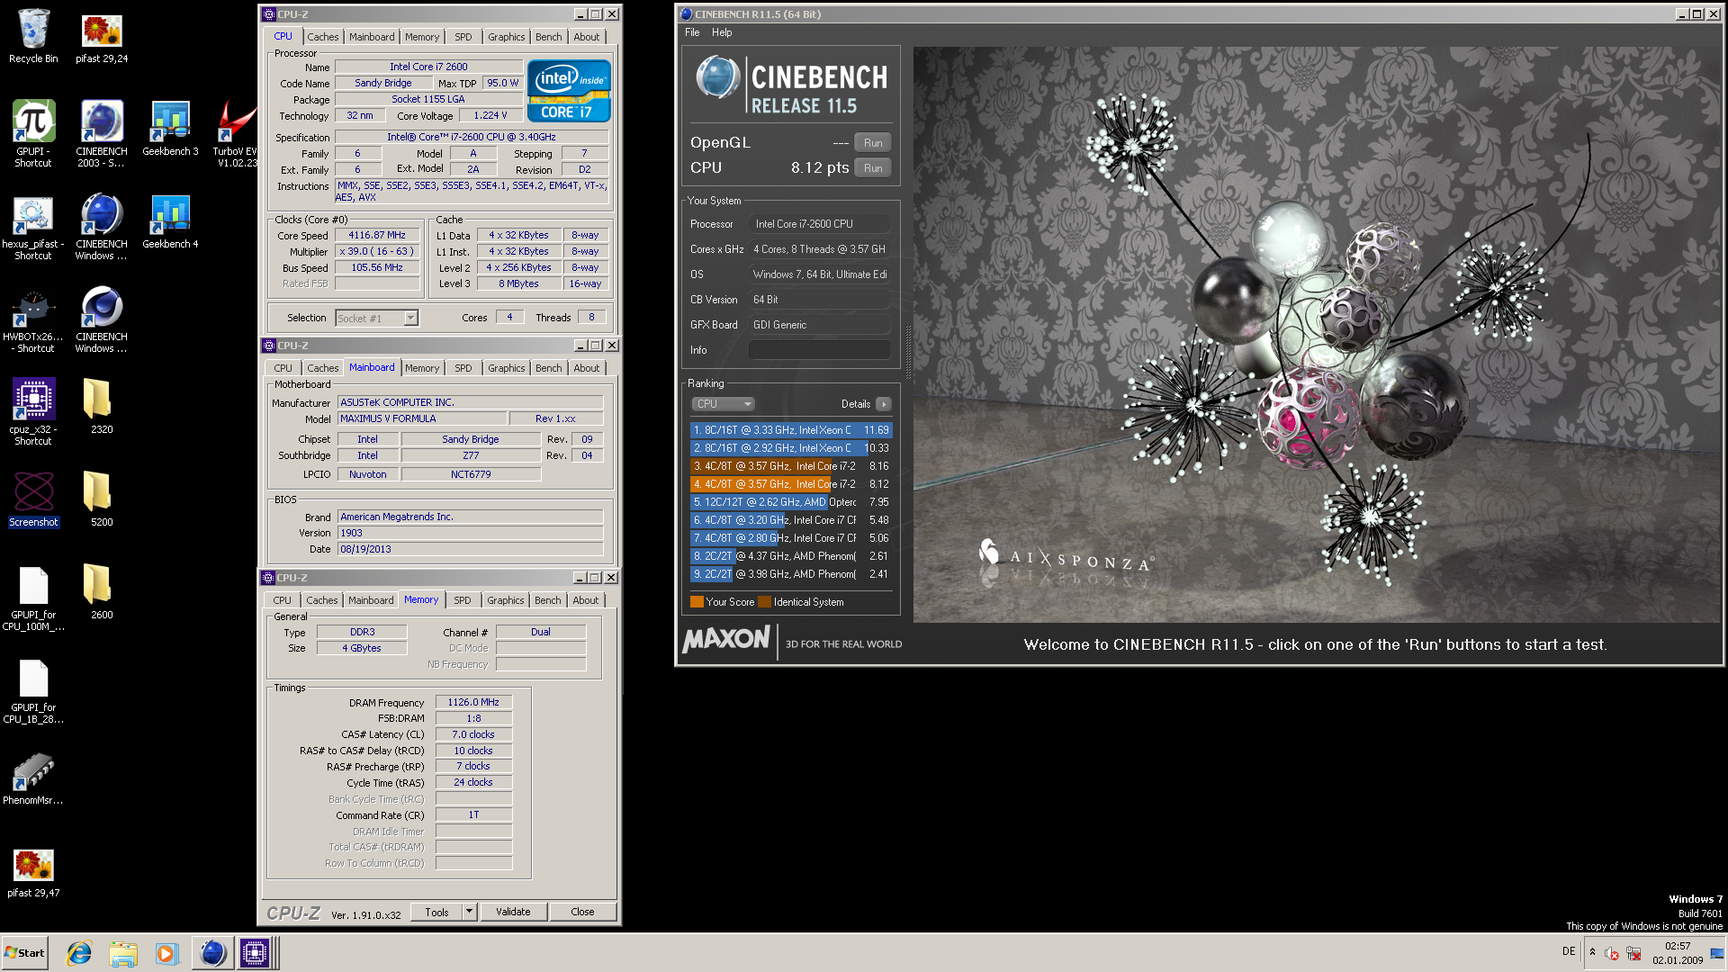This screenshot has width=1728, height=972.
Task: Select ranking row 8C/16T 3.33 GHz Xeon
Action: pos(791,430)
